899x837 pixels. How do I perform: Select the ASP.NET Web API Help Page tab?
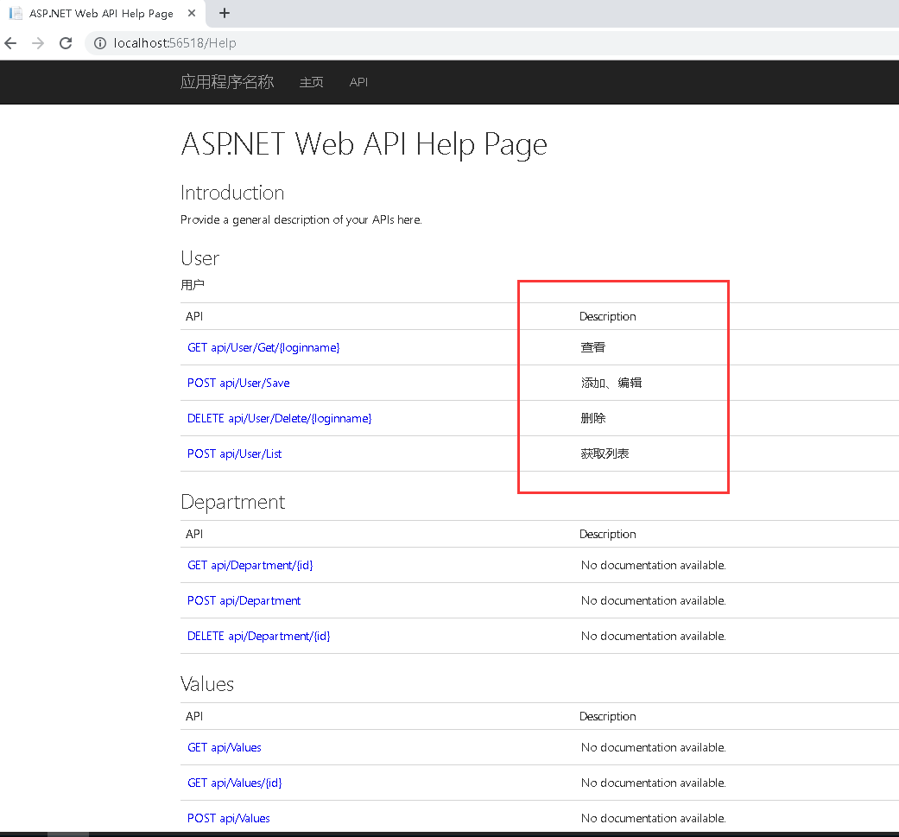tap(102, 13)
